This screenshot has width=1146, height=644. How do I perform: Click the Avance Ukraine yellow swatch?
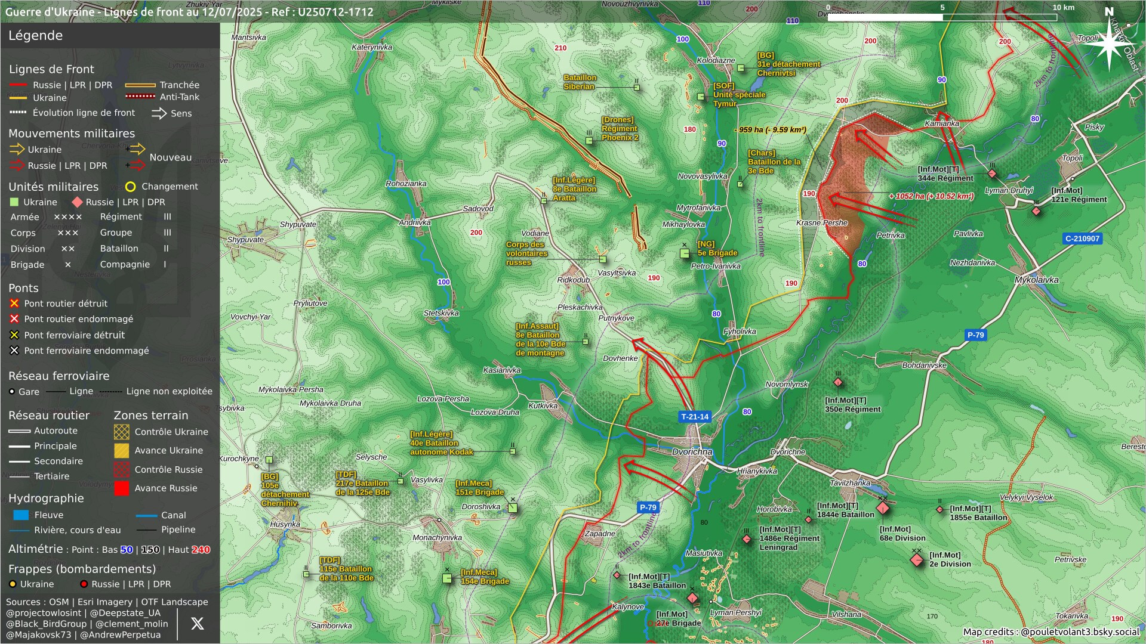click(122, 451)
